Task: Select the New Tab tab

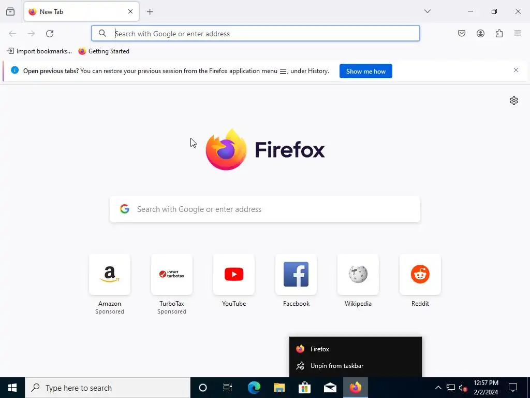Action: (81, 11)
